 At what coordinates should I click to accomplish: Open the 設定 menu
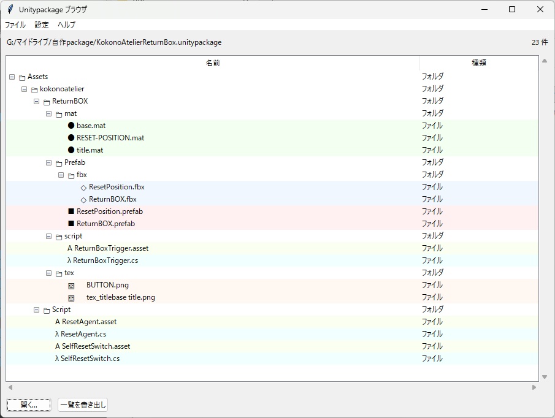[41, 25]
